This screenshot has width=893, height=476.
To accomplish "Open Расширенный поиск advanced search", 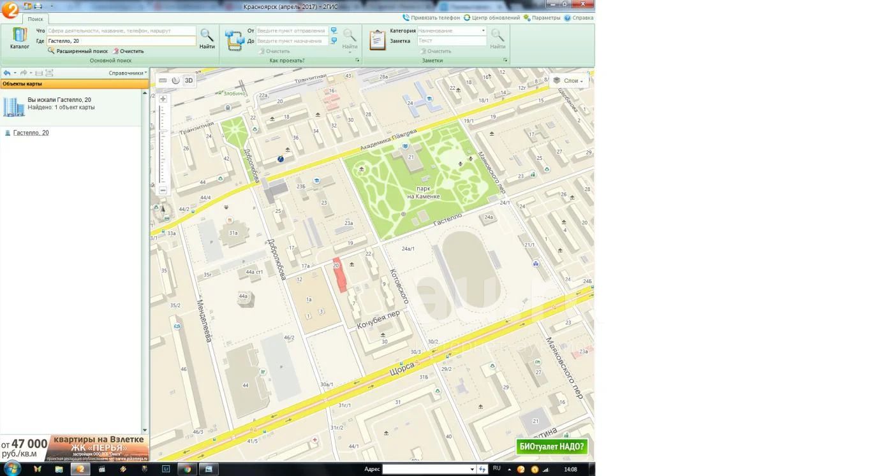I will 78,51.
